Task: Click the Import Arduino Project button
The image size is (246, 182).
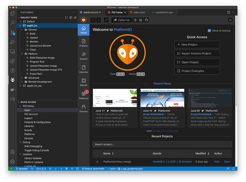Action: tap(197, 54)
